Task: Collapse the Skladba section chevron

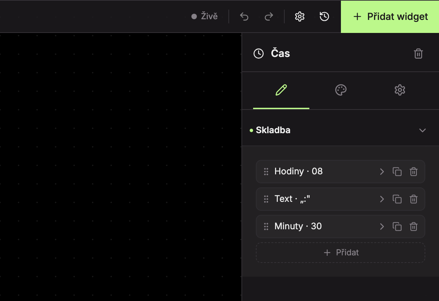Action: pos(423,130)
